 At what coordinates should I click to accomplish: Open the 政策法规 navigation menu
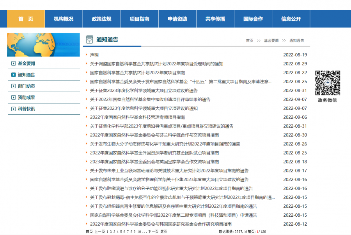tap(101, 19)
